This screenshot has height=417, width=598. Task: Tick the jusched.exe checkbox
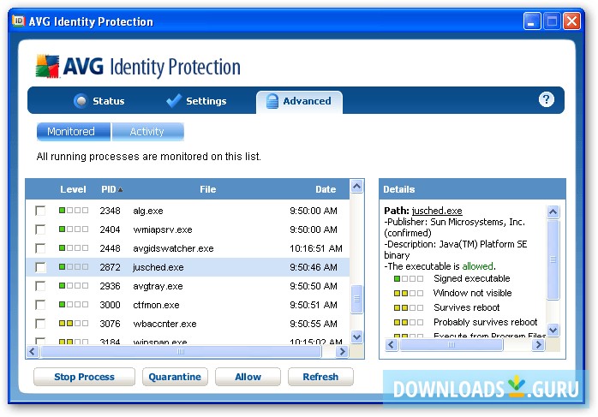(40, 267)
